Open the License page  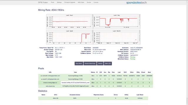96,2
